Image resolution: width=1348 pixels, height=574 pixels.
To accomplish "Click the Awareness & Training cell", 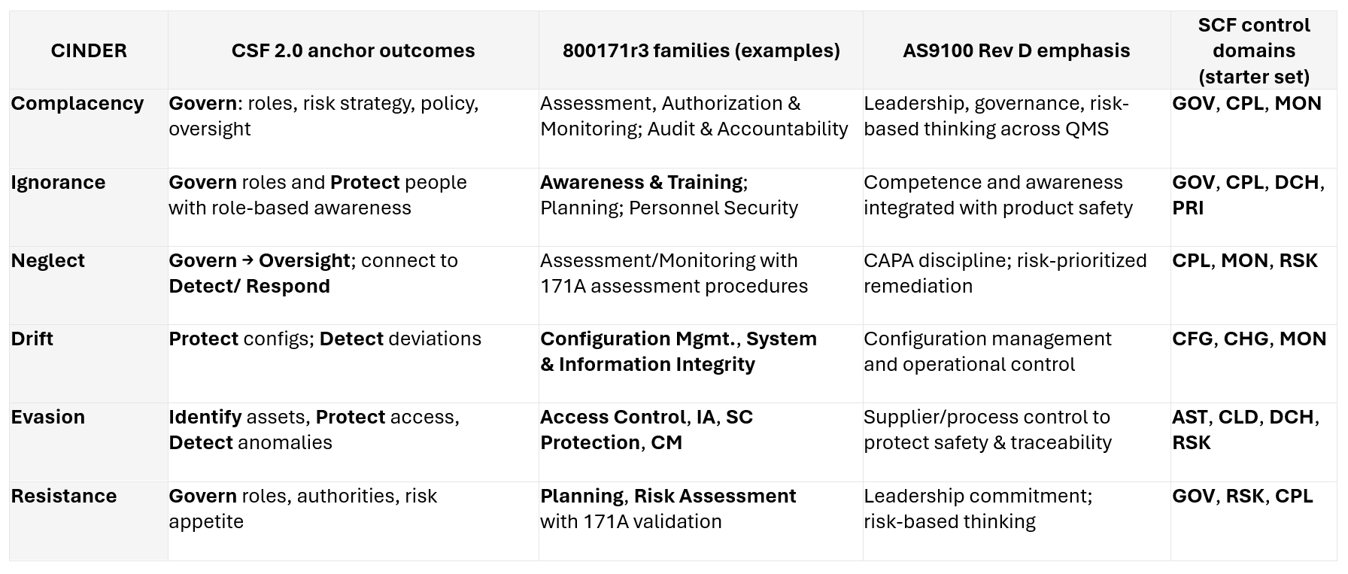I will click(669, 195).
